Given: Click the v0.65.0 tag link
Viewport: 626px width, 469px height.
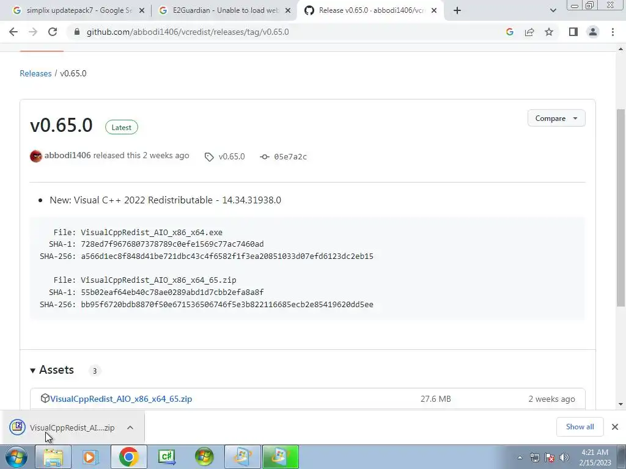Looking at the screenshot, I should click(x=232, y=156).
